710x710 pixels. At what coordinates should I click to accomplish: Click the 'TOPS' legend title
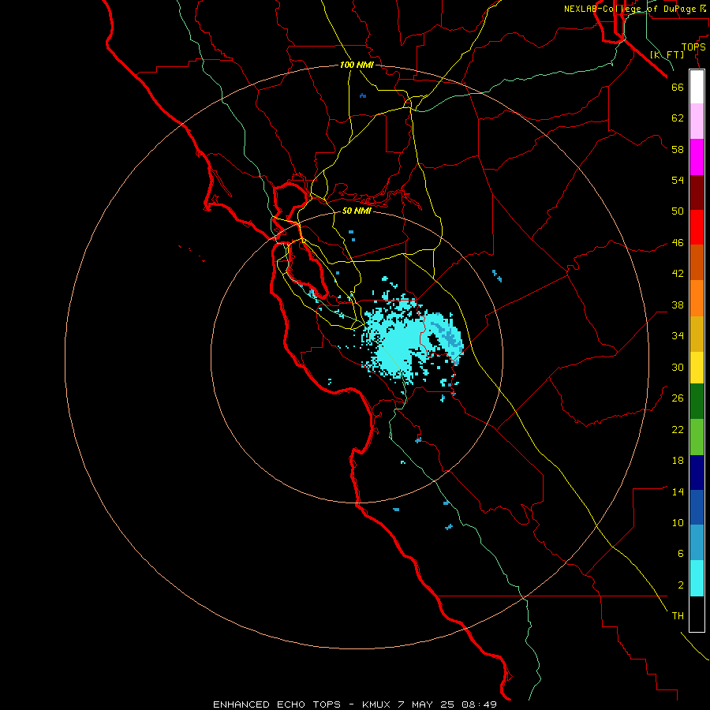(x=693, y=47)
